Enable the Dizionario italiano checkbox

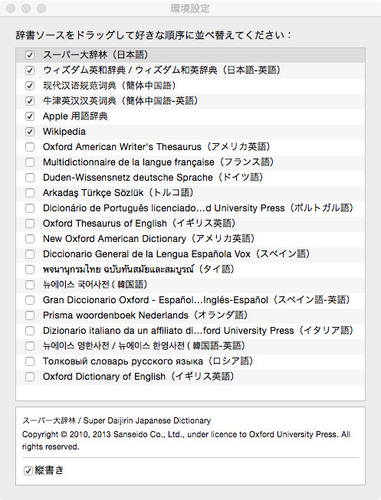pos(30,330)
